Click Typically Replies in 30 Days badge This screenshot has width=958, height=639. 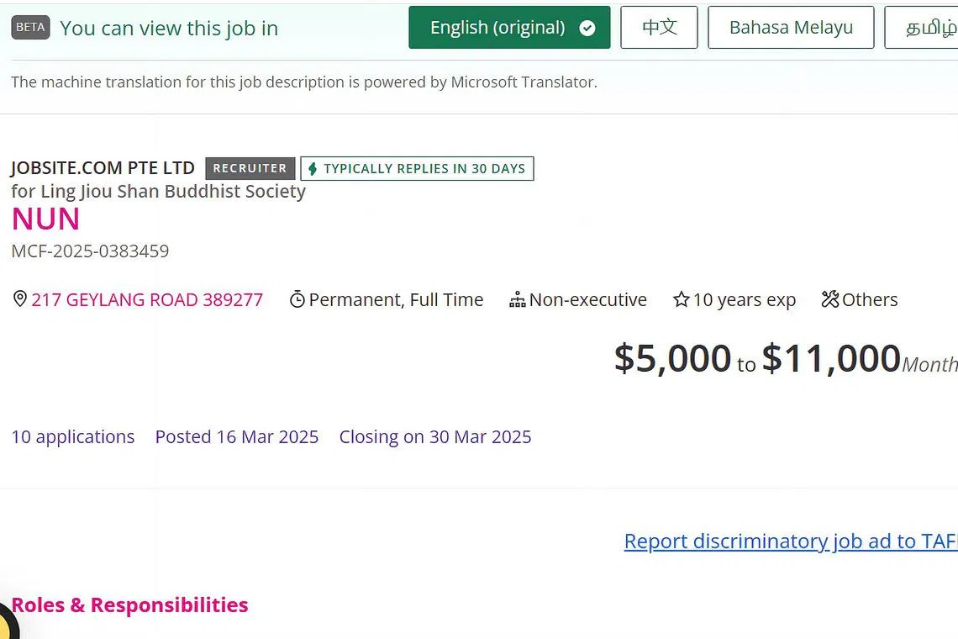click(424, 168)
